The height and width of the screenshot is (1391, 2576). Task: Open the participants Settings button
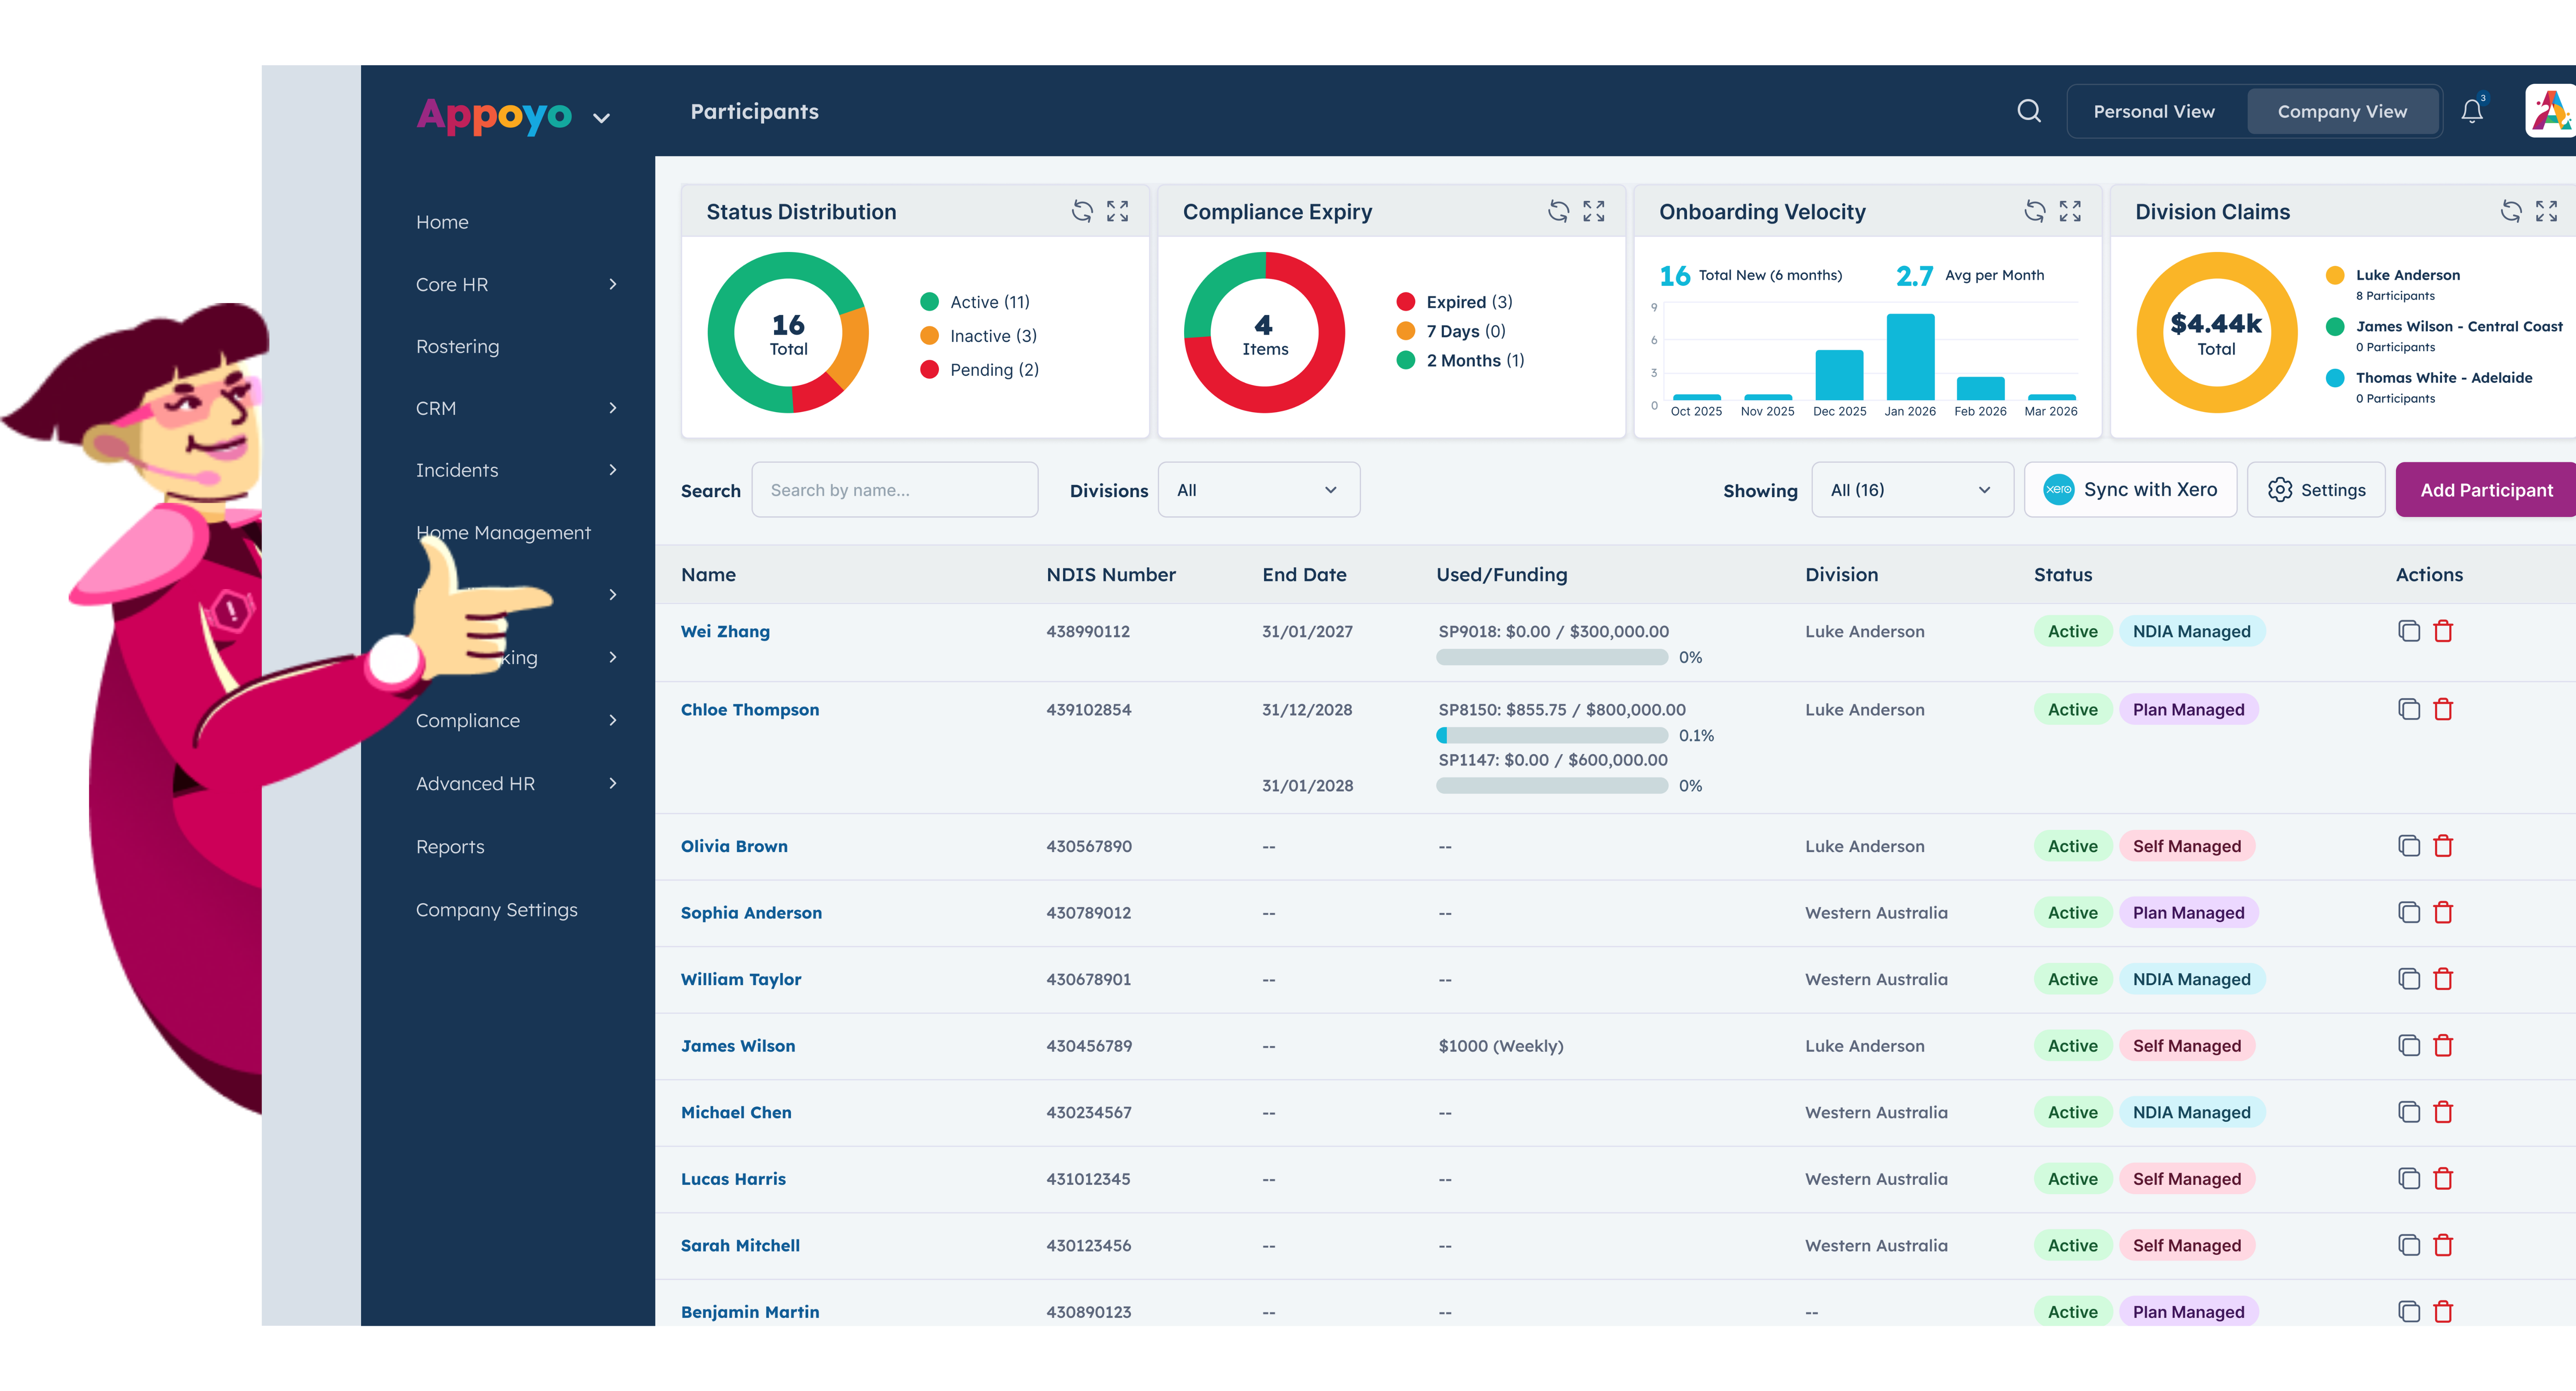point(2316,490)
